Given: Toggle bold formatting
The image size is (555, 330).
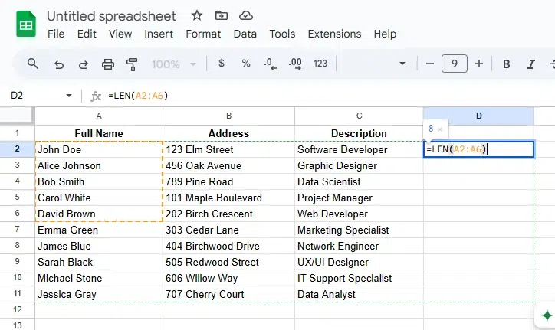Looking at the screenshot, I should pyautogui.click(x=507, y=64).
